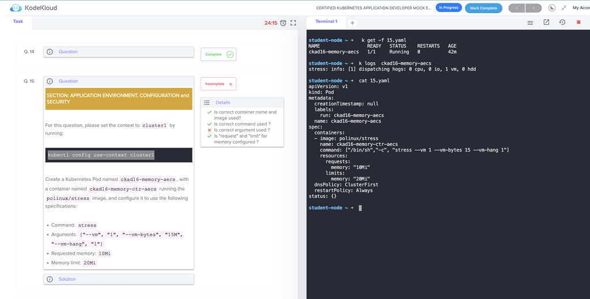This screenshot has width=590, height=299.
Task: Enter fullscreen mode for Task panel
Action: click(x=293, y=23)
